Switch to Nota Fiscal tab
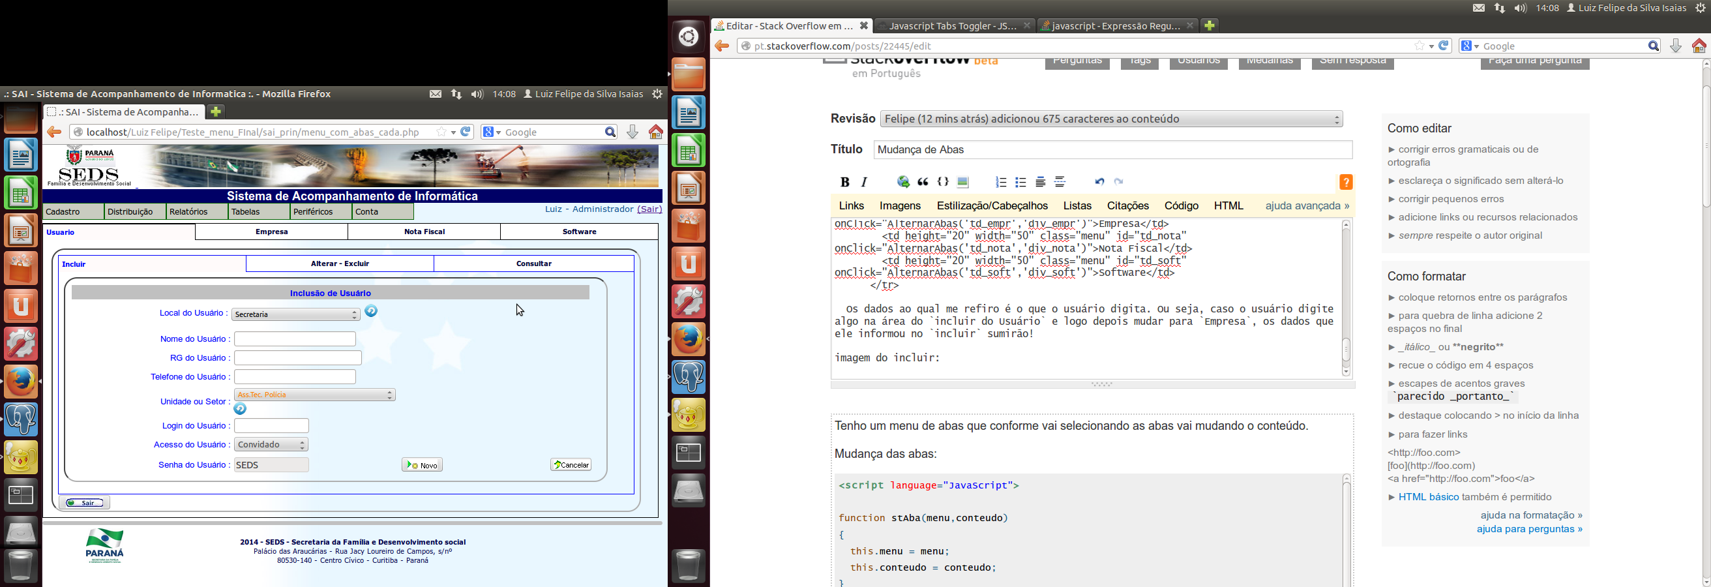This screenshot has width=1711, height=587. click(424, 232)
